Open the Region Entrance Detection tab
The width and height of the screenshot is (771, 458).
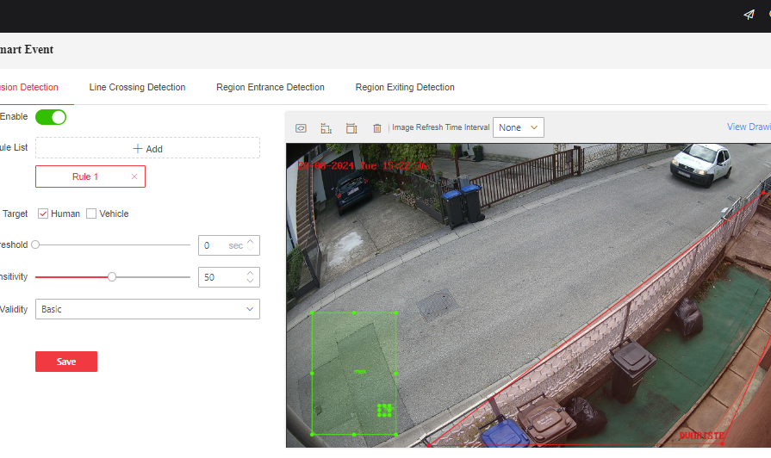coord(270,87)
